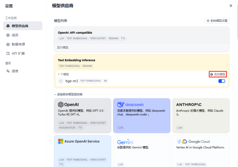Collapse the 1 个模型 list
The image size is (238, 167).
tap(63, 74)
